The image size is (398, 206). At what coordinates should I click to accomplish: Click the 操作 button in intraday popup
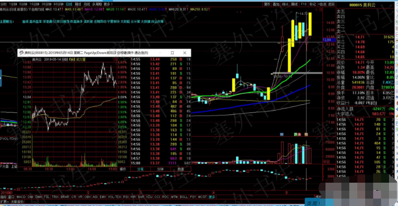pos(123,169)
